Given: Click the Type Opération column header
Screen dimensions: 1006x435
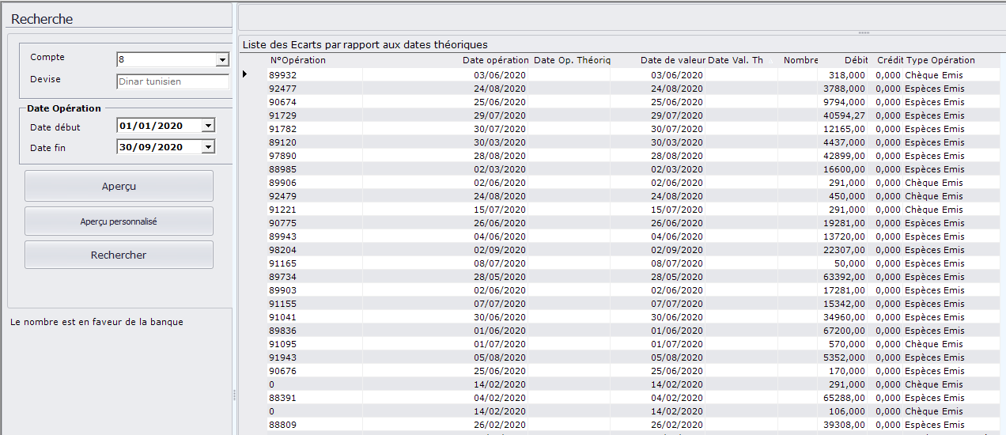Looking at the screenshot, I should tap(940, 60).
